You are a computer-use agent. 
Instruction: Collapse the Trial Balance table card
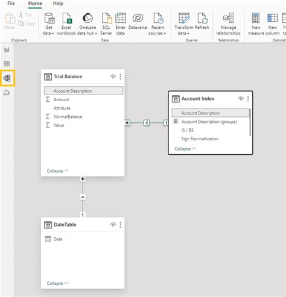point(57,171)
